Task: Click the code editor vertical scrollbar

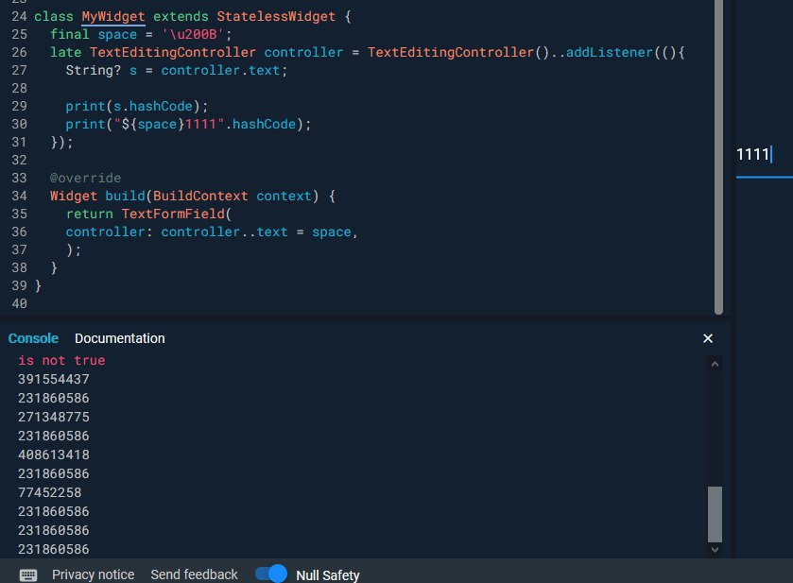Action: [x=718, y=157]
